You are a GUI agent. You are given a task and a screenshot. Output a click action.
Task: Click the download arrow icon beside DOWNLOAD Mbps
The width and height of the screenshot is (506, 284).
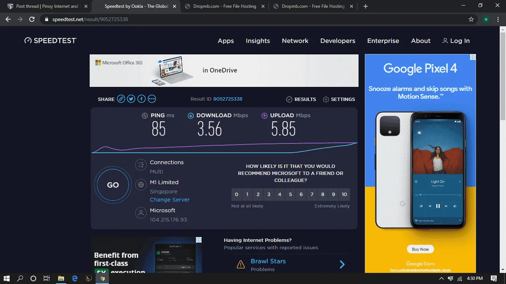pyautogui.click(x=191, y=116)
